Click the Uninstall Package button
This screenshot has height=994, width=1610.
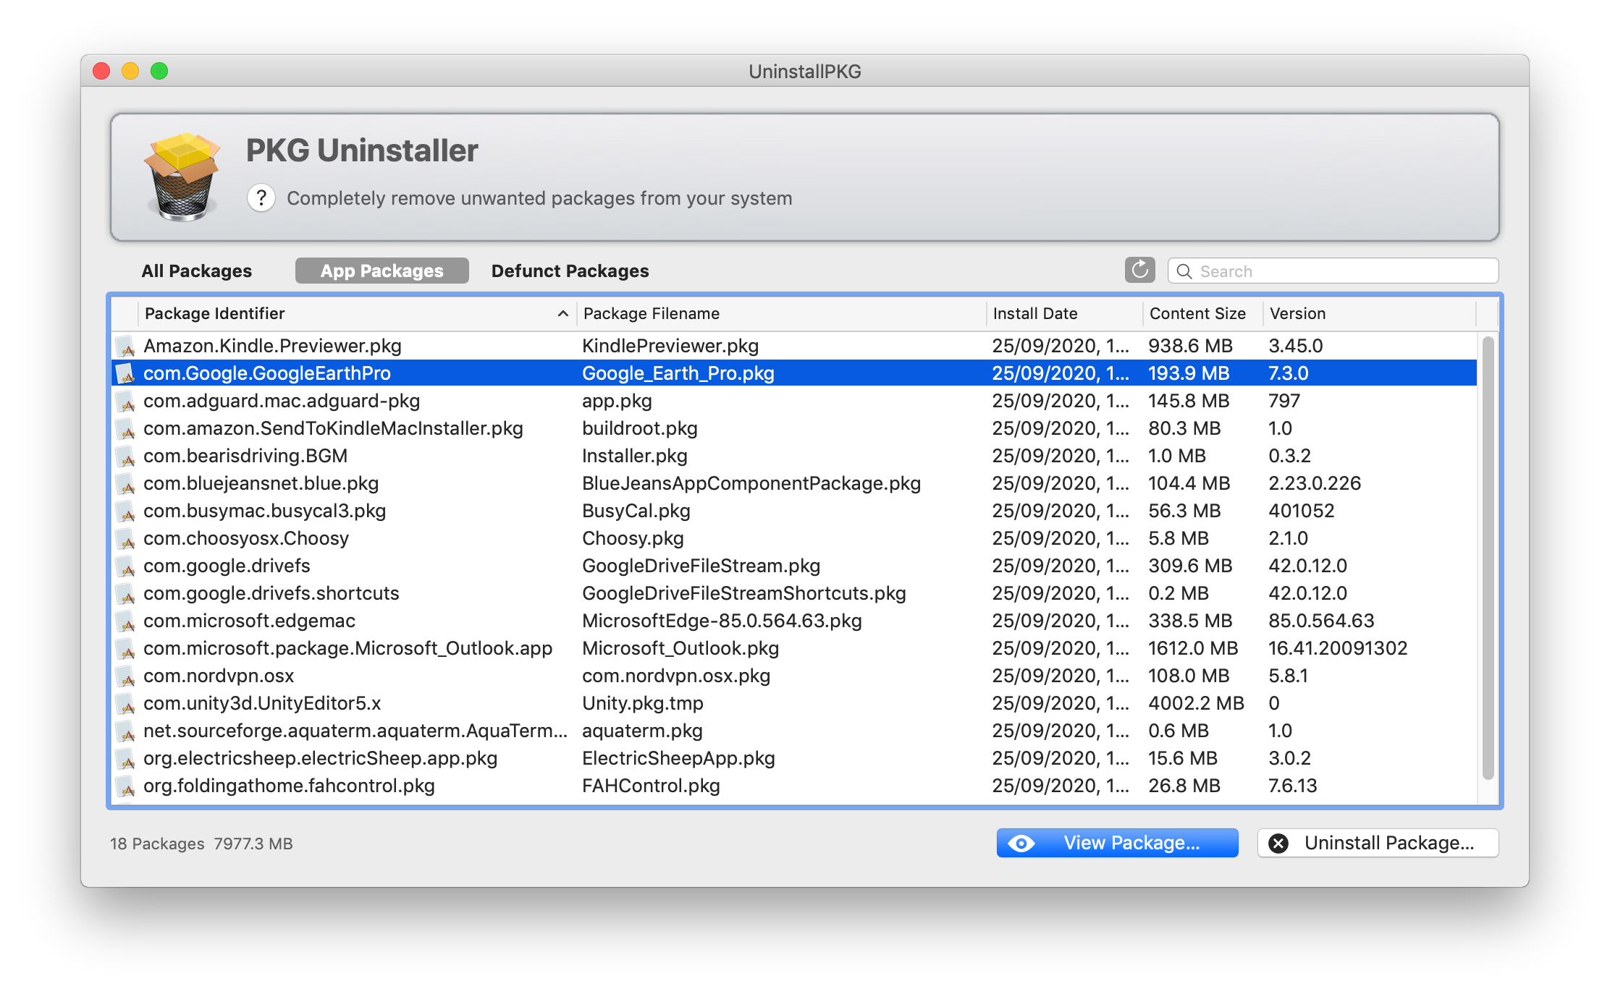(x=1377, y=844)
